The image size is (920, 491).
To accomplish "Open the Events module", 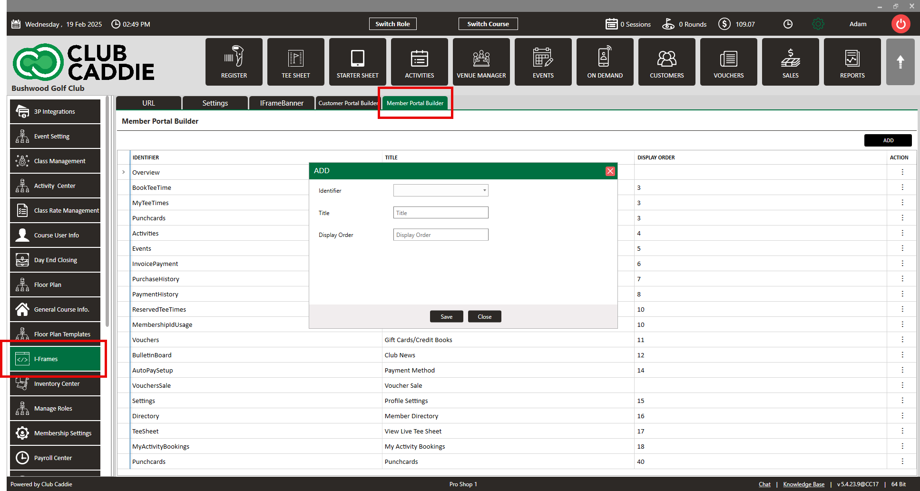I will pyautogui.click(x=543, y=62).
